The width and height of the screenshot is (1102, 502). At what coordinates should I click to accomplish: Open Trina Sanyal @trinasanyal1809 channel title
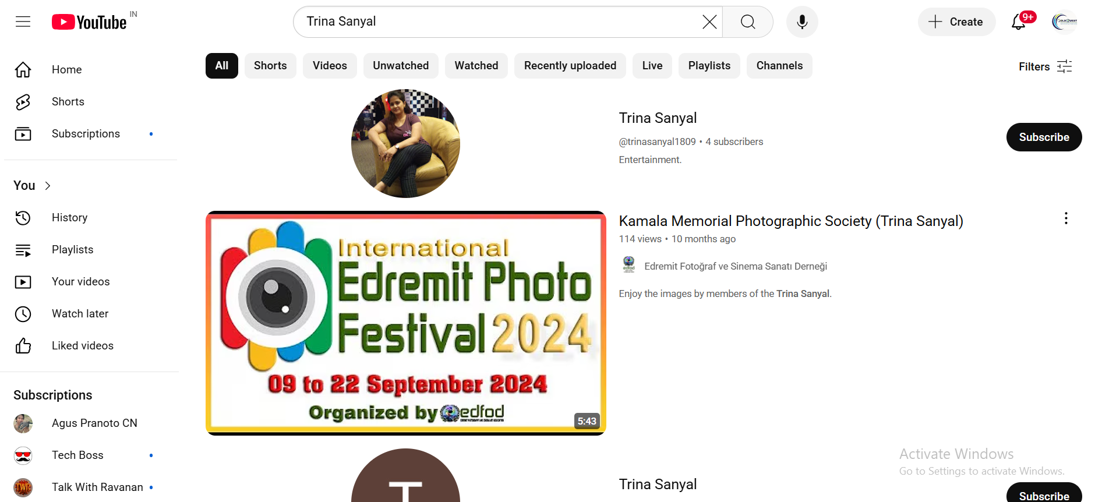pos(658,118)
